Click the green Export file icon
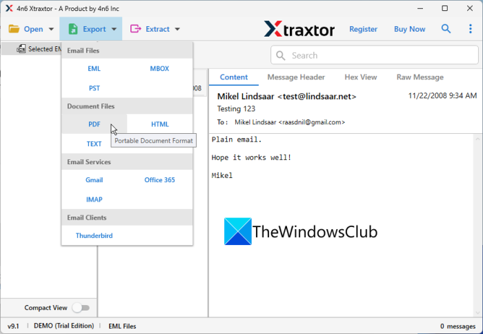 [73, 29]
